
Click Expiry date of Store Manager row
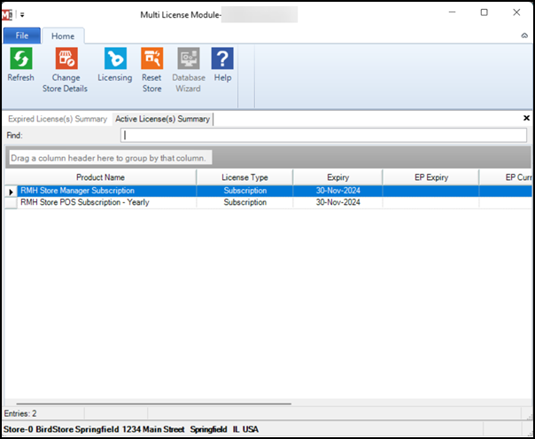[337, 191]
